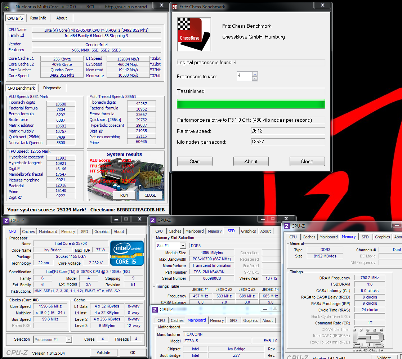Viewport: 402px width, 359px height.
Task: Click the "Transcend Information" manufacturer value
Action: [212, 265]
